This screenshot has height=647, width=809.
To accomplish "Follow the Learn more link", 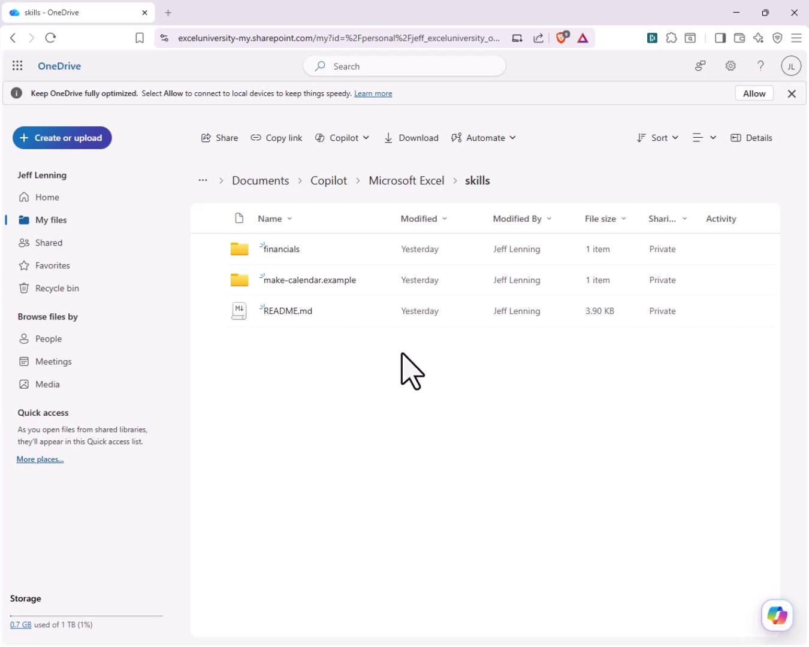I will [373, 93].
